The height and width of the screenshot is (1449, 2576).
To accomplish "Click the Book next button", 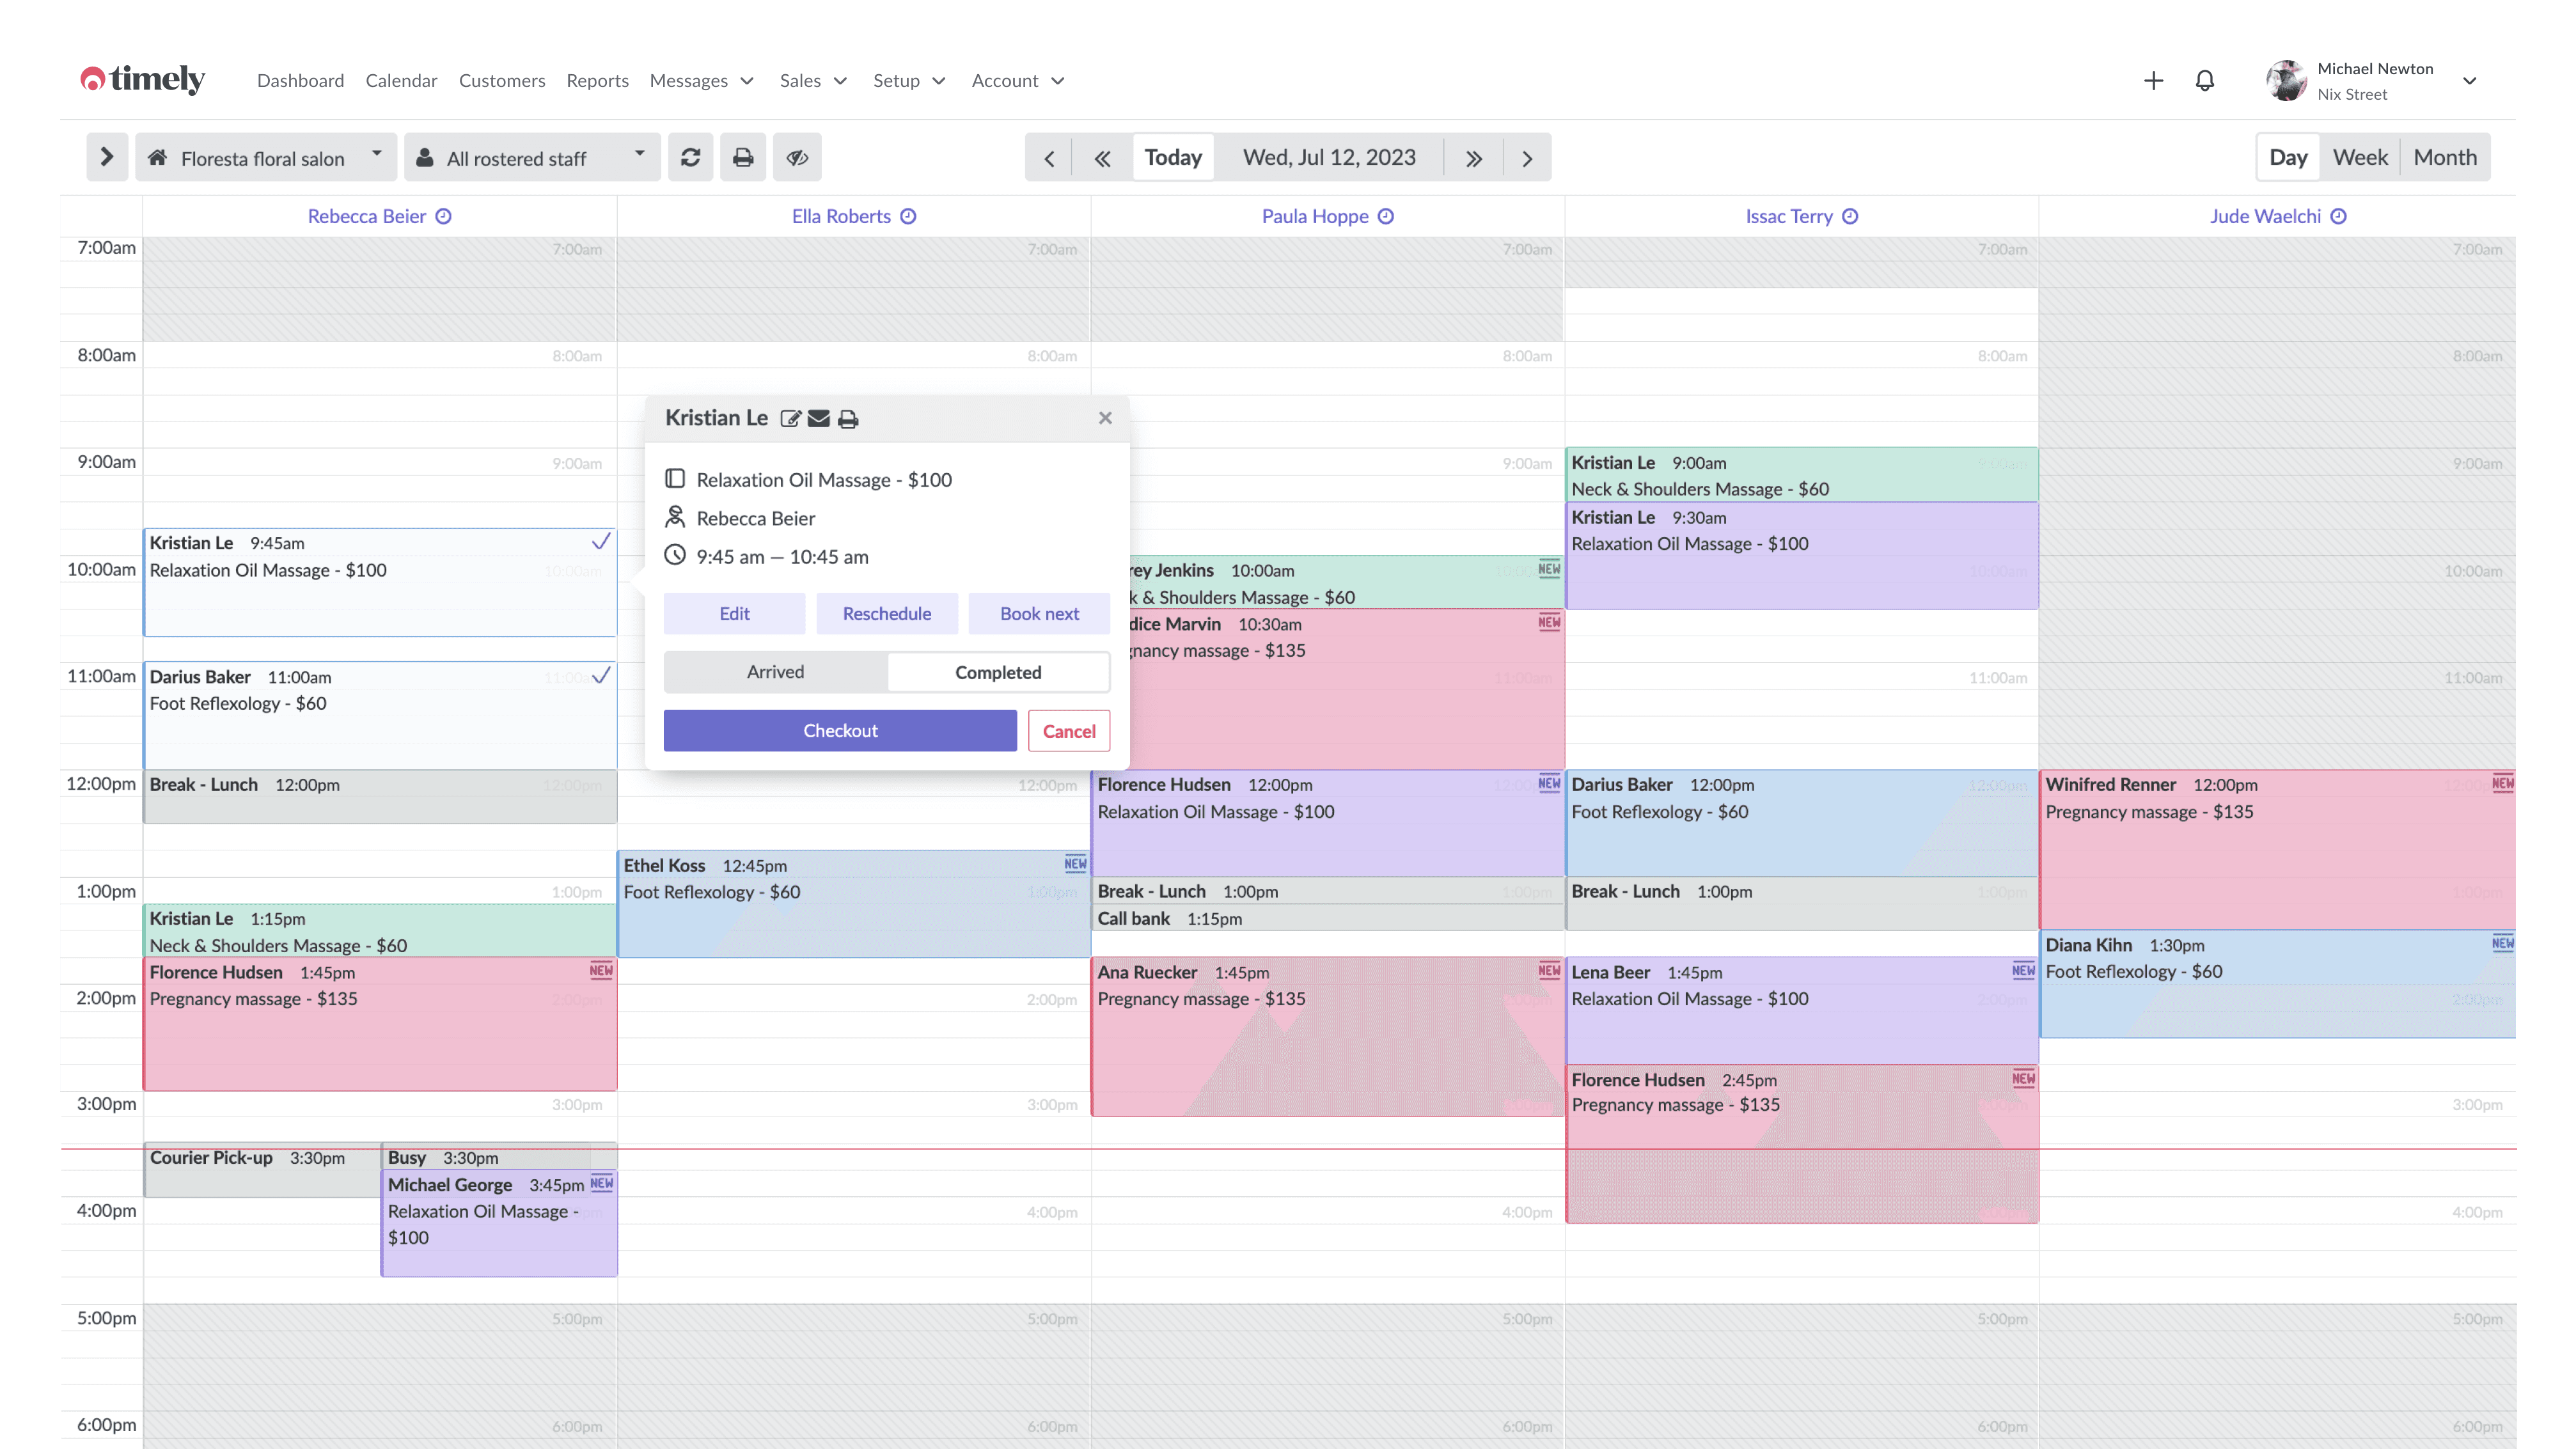I will 1039,614.
